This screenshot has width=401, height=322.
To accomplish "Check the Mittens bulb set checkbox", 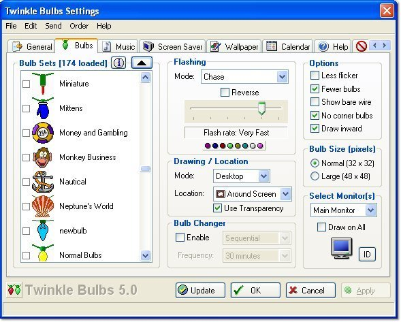I will pos(26,108).
